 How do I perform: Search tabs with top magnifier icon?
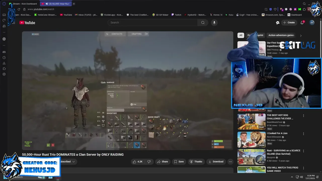click(304, 4)
